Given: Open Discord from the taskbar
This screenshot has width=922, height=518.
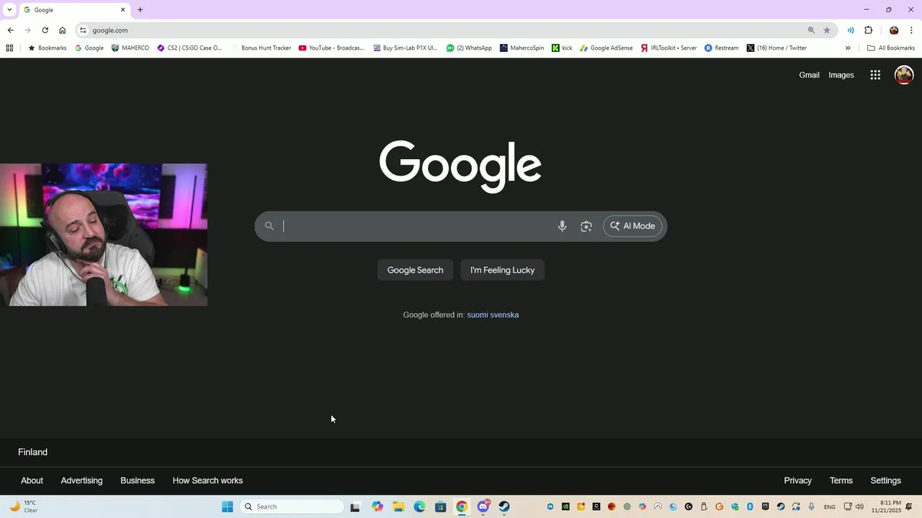Looking at the screenshot, I should pos(483,506).
